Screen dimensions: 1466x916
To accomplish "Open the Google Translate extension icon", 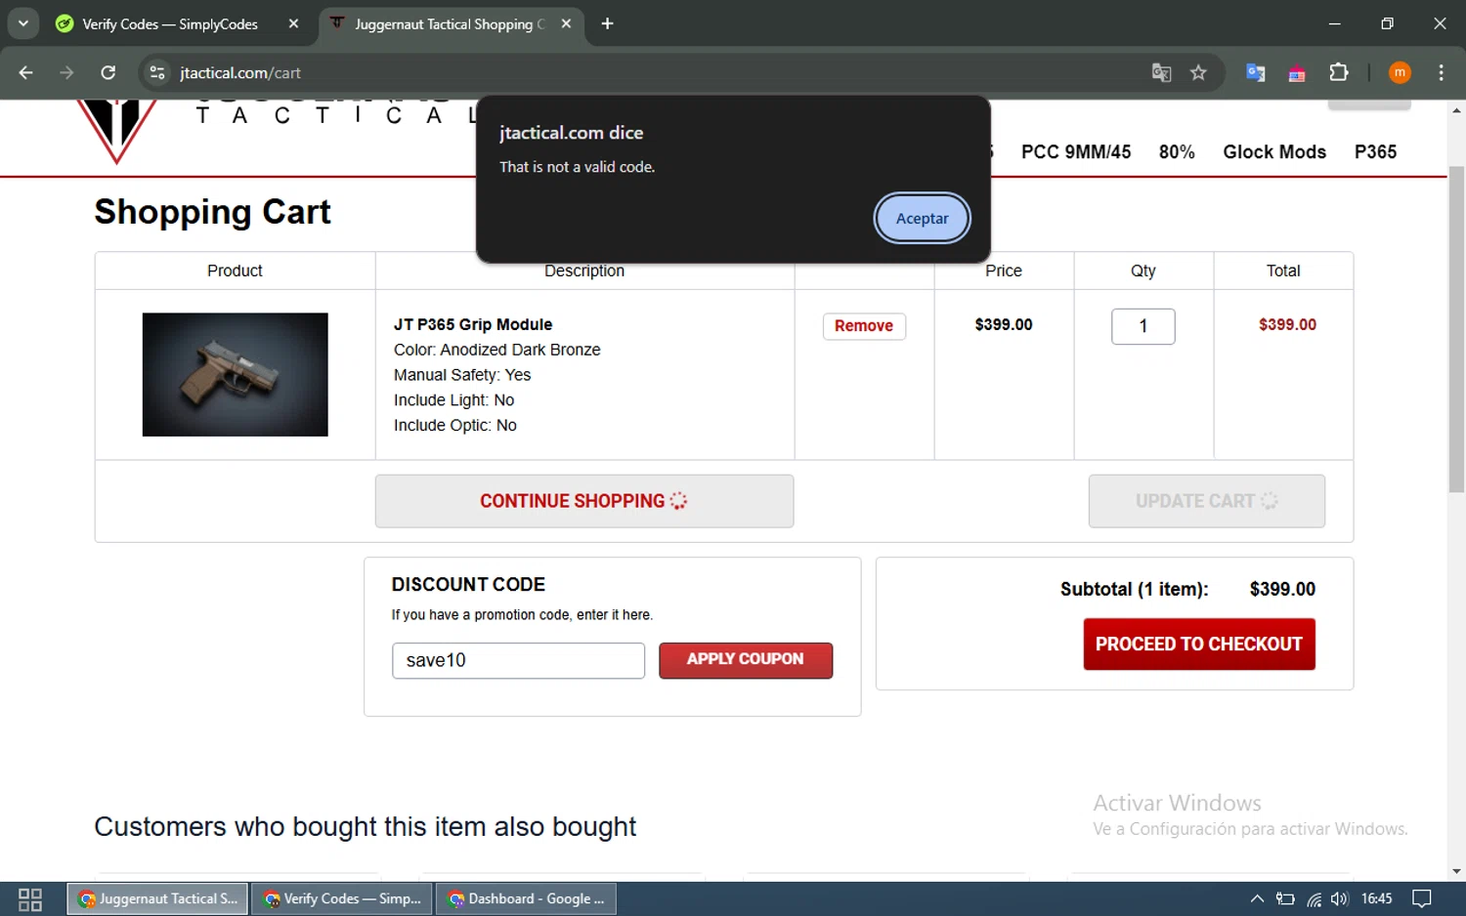I will point(1256,72).
